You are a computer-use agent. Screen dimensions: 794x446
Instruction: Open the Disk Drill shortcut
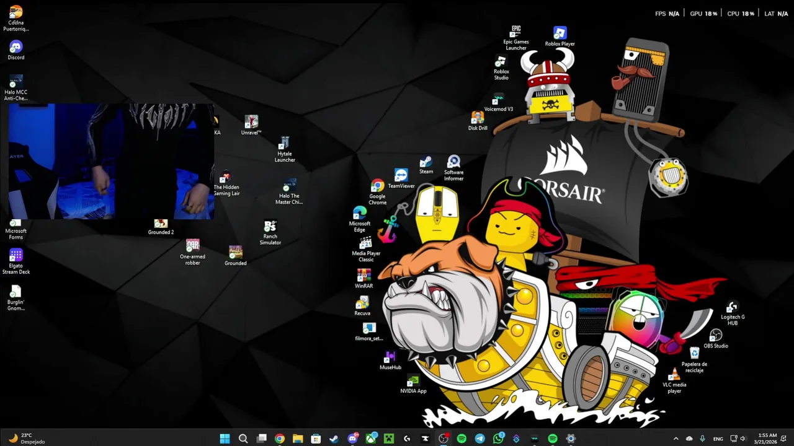478,121
